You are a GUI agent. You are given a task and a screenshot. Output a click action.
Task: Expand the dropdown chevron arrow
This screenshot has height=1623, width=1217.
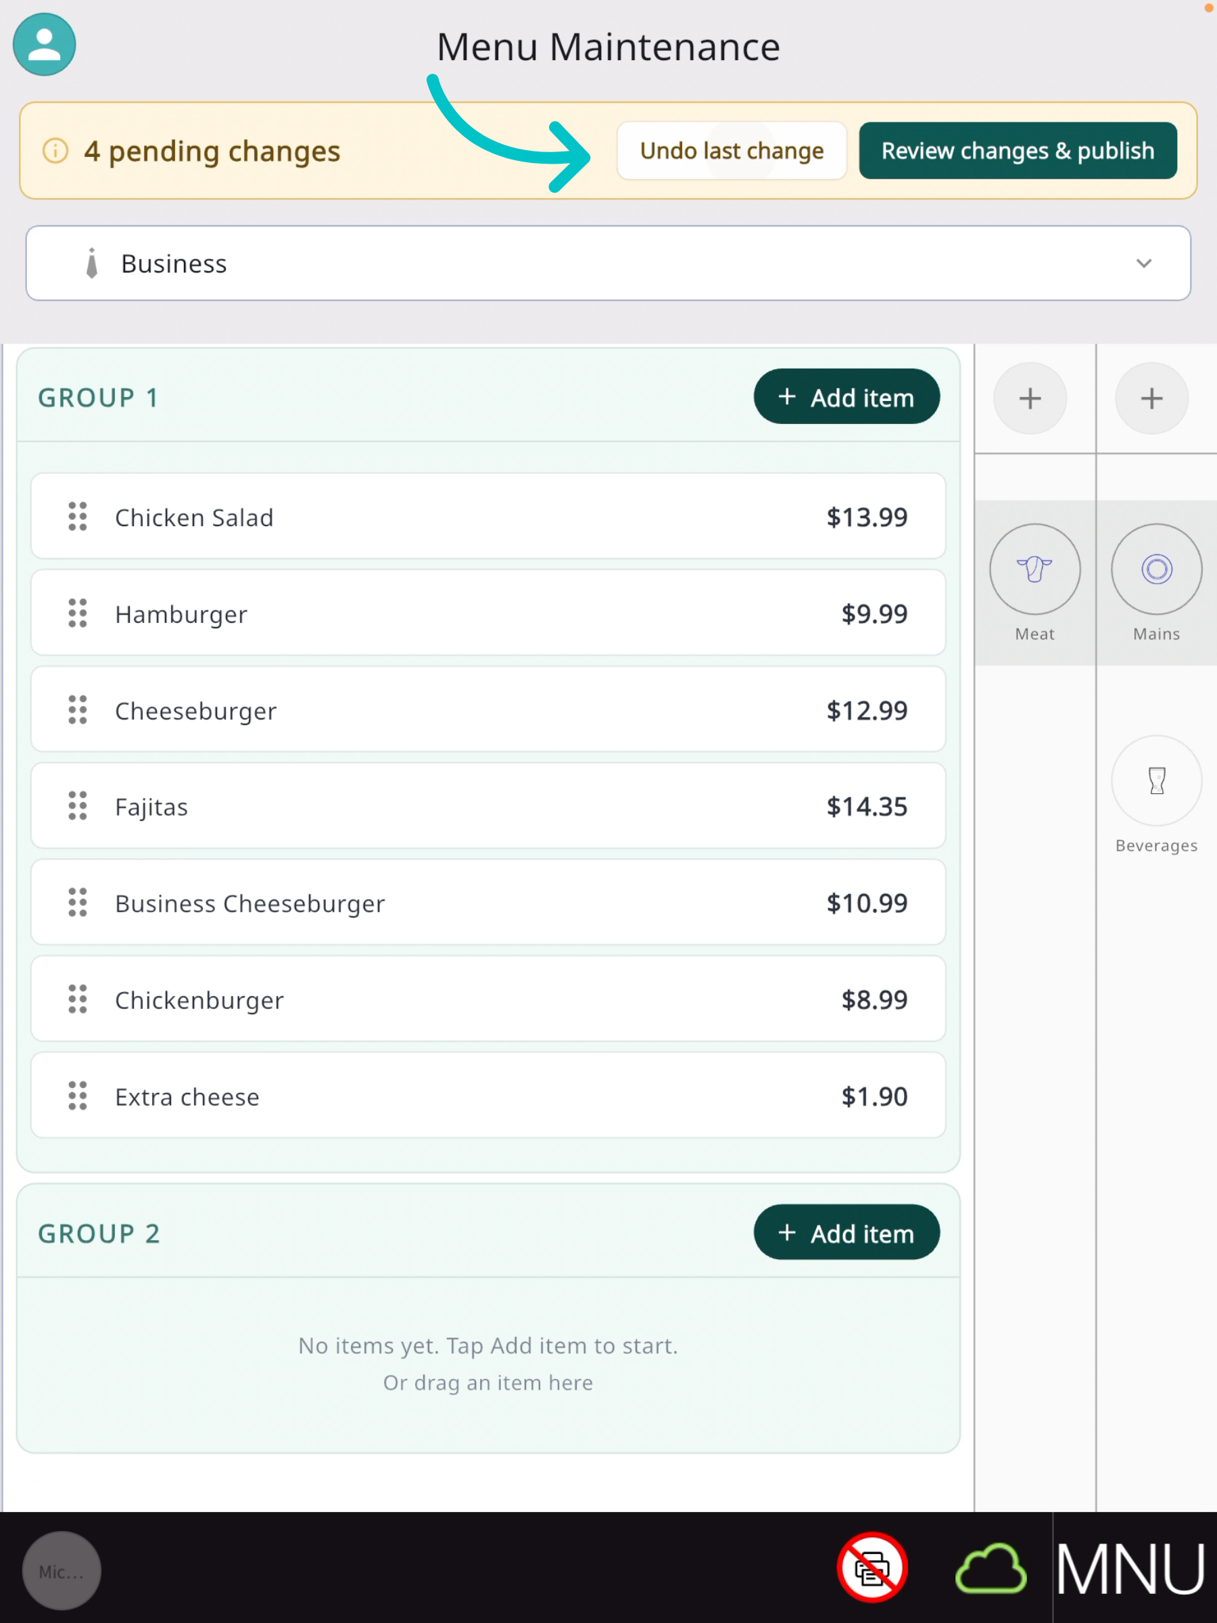(x=1144, y=264)
